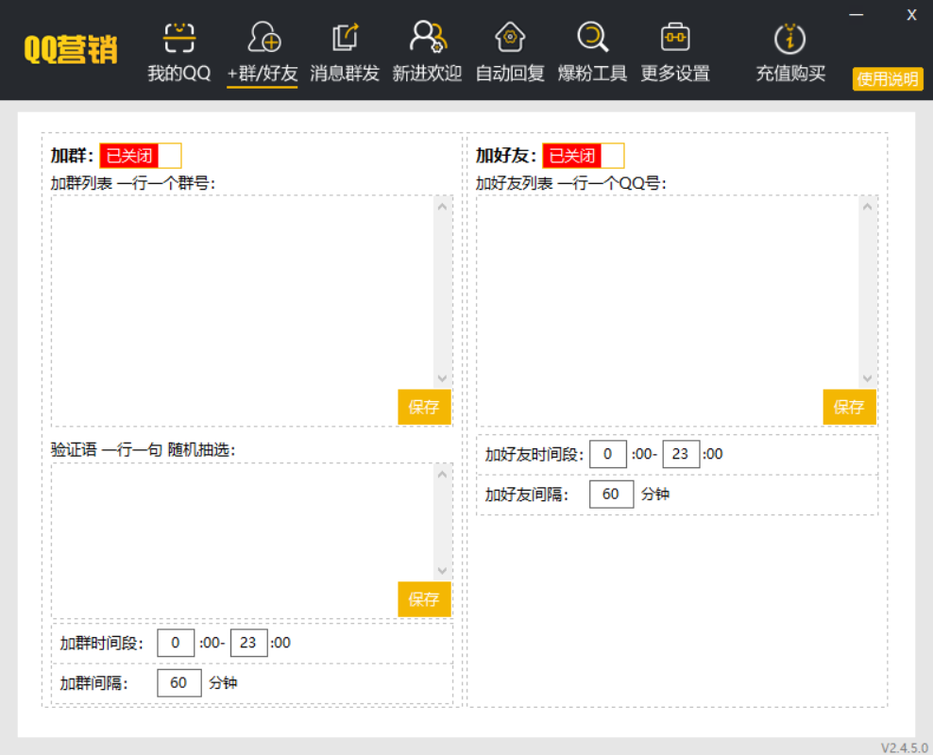Screen dimensions: 933x755
Task: Click the 加好友时间段 end hour field
Action: pyautogui.click(x=681, y=454)
